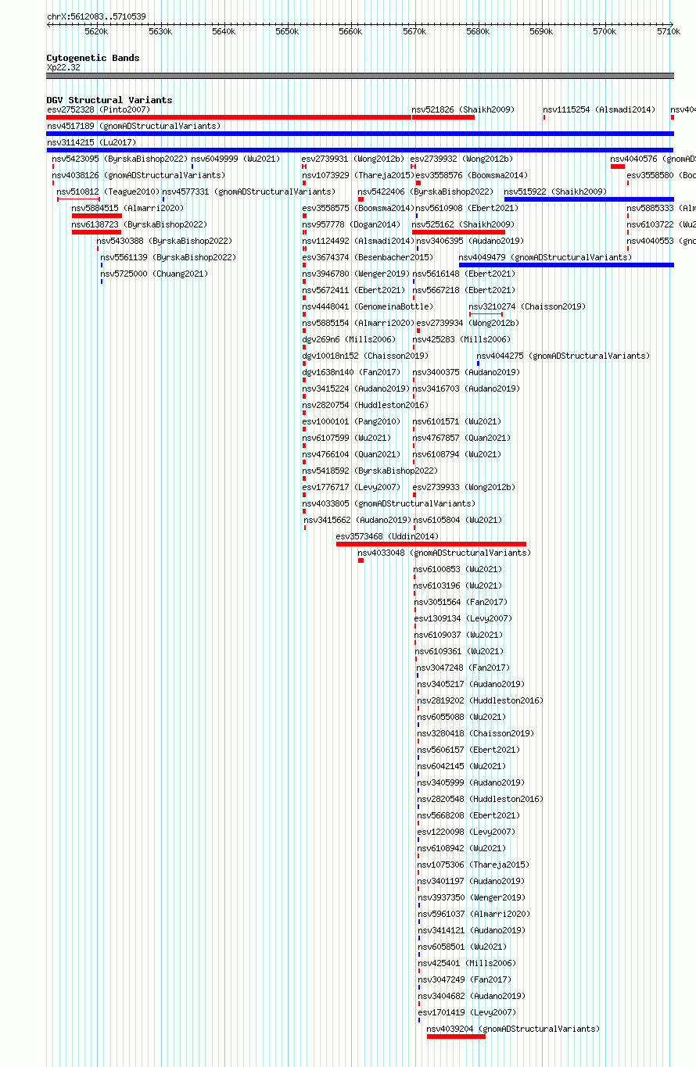Open the nsv1115254 (Alsmadi2014) variant
This screenshot has width=696, height=1067.
[x=599, y=109]
